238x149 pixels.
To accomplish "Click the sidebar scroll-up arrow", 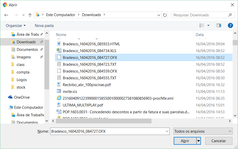I will 47,33.
